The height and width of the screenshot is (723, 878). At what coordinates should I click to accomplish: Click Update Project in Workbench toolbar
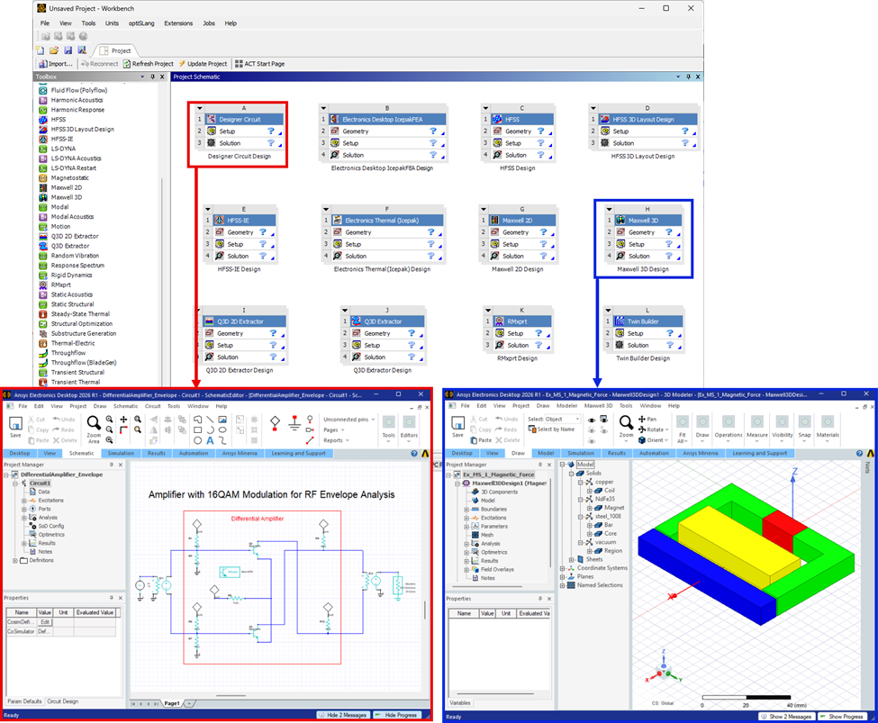(203, 64)
